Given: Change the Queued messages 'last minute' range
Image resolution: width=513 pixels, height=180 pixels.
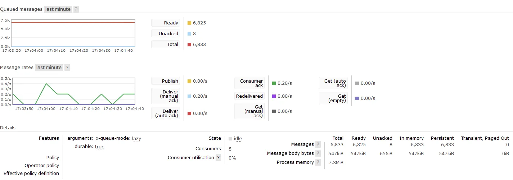Looking at the screenshot, I should pos(58,9).
